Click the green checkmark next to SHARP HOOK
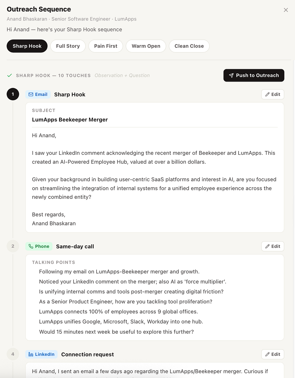Screen dimensions: 295x378 coord(10,75)
